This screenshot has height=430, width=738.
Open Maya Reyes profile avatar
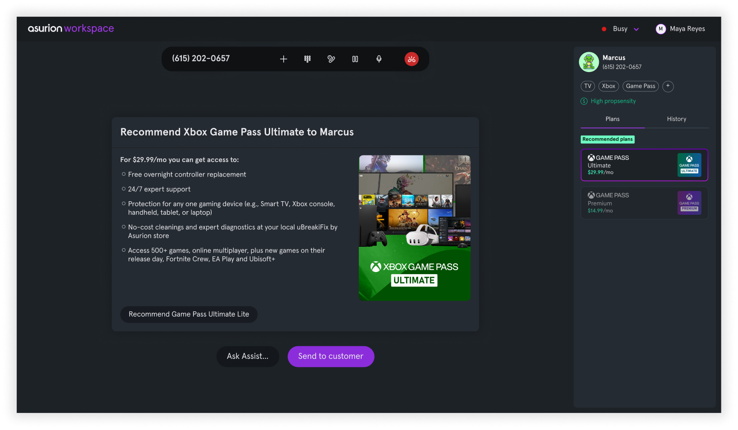tap(661, 29)
